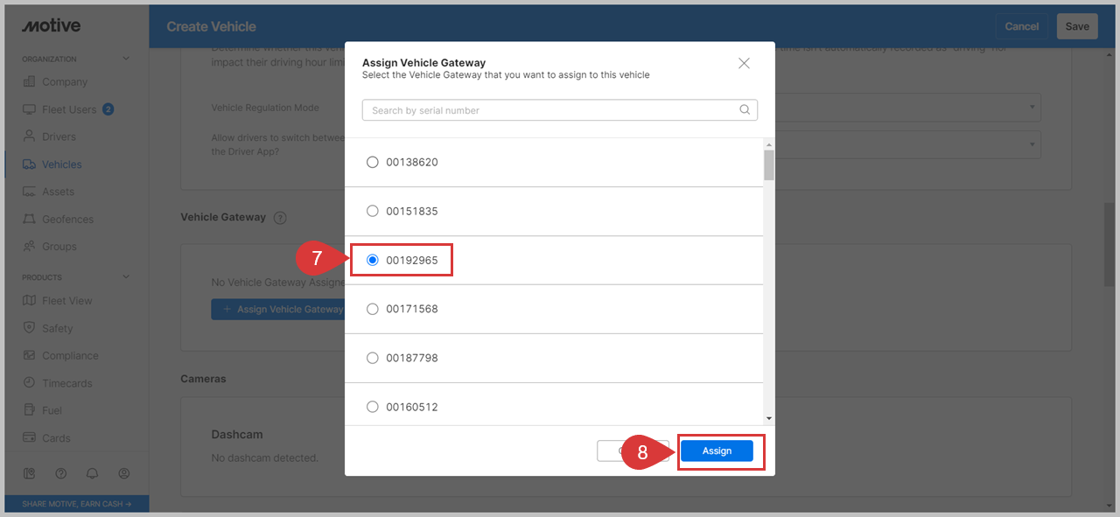Collapse the Organization section chevron
The width and height of the screenshot is (1120, 517).
click(126, 59)
